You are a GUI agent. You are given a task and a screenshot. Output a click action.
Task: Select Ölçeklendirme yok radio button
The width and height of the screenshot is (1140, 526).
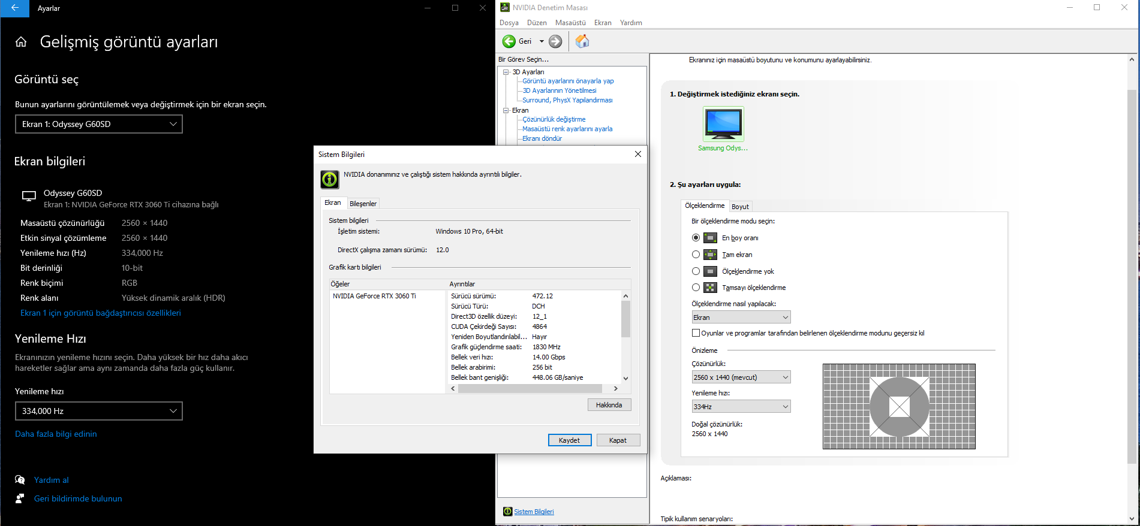point(696,271)
